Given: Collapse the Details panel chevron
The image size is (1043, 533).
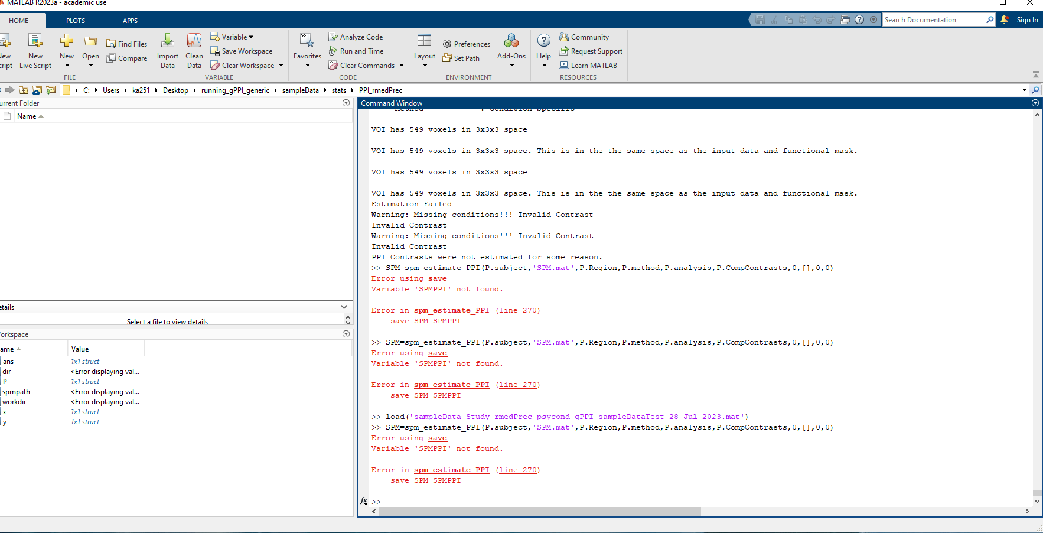Looking at the screenshot, I should pyautogui.click(x=344, y=307).
